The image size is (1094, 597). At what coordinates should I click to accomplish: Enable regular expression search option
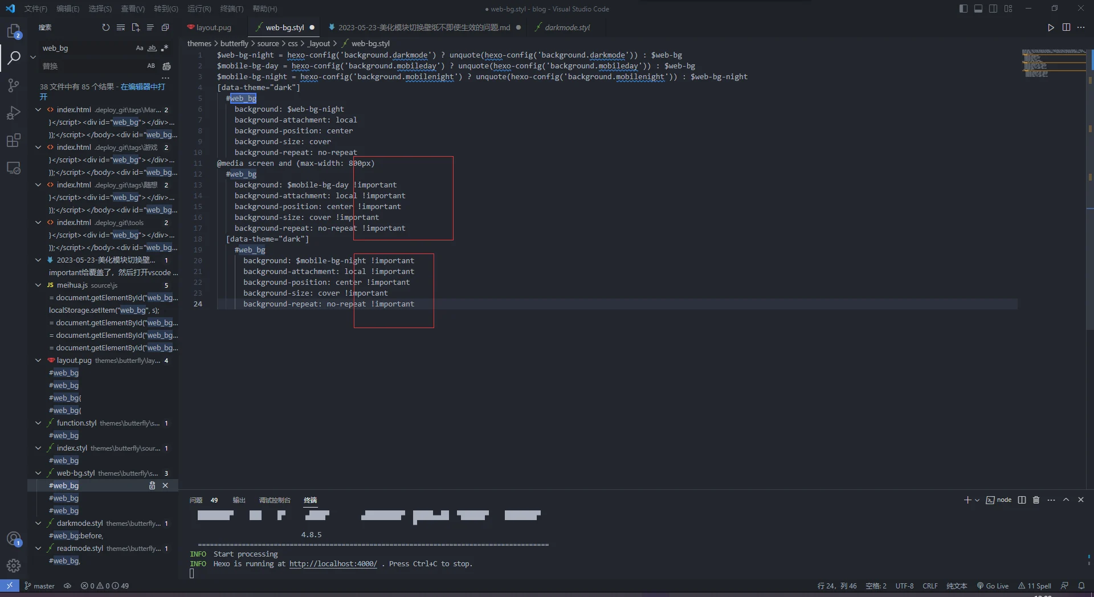(165, 48)
